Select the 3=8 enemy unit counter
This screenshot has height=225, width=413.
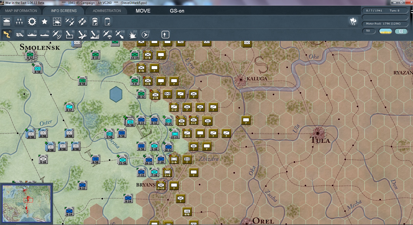(181, 121)
